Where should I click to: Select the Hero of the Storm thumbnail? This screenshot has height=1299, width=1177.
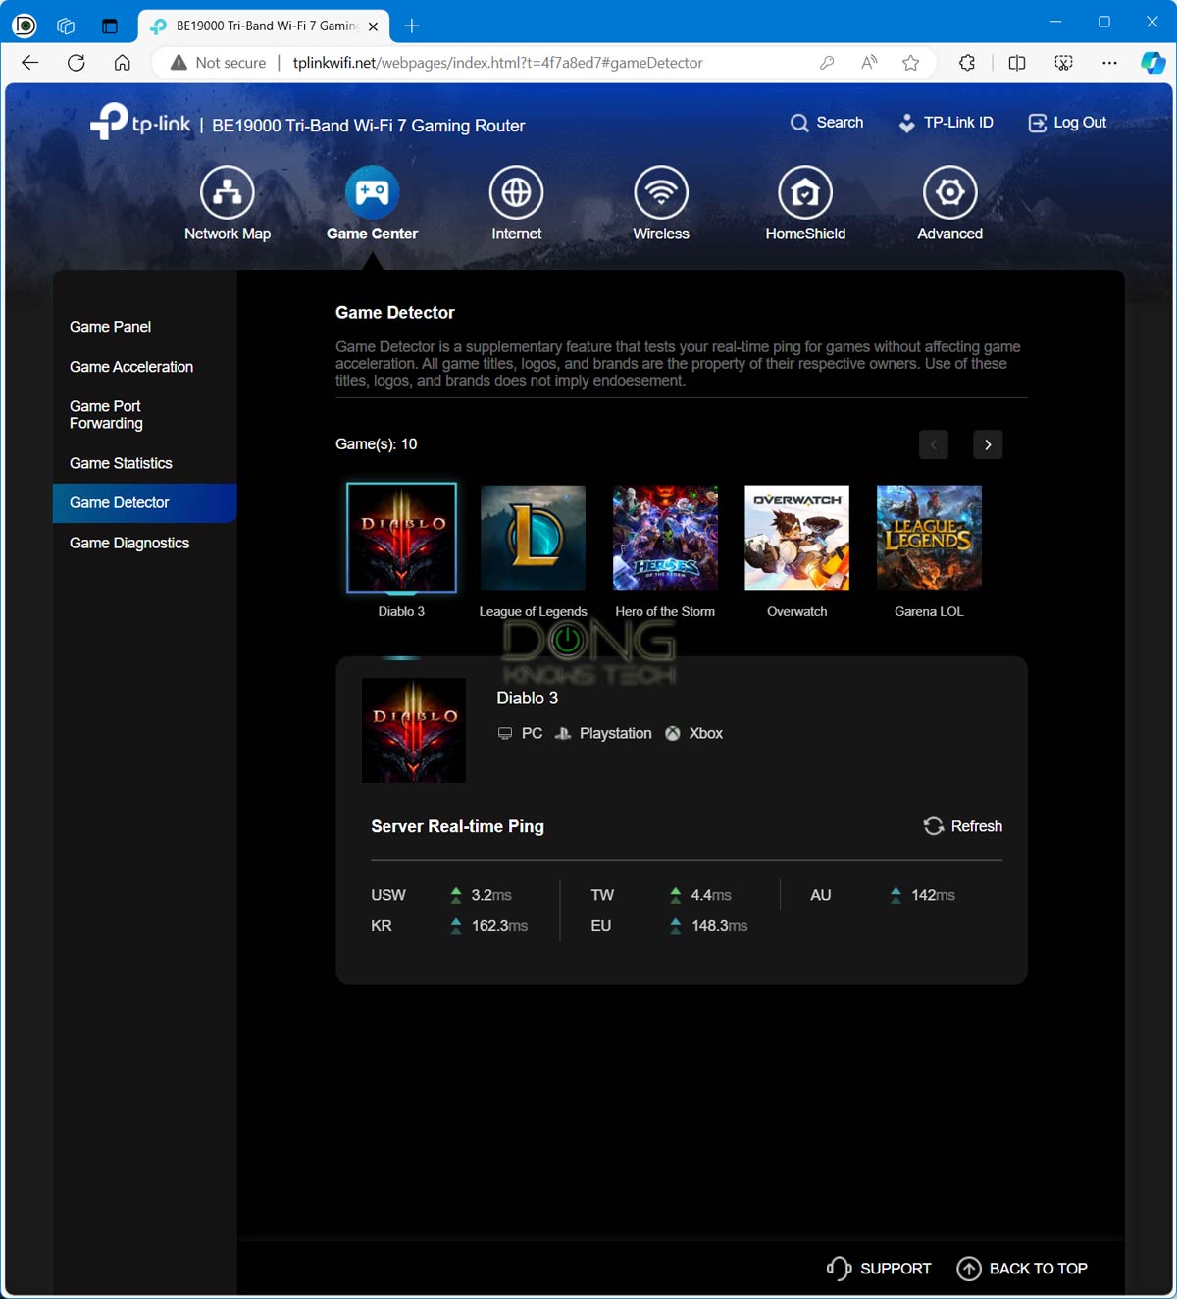pos(665,538)
